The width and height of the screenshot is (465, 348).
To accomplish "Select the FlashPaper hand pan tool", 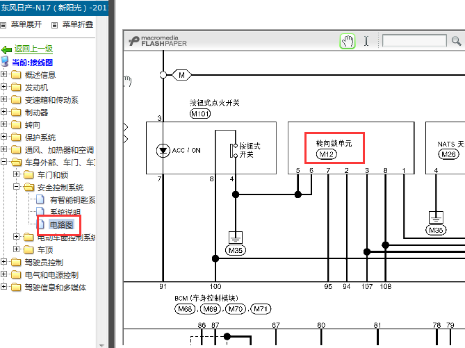I will [x=348, y=41].
